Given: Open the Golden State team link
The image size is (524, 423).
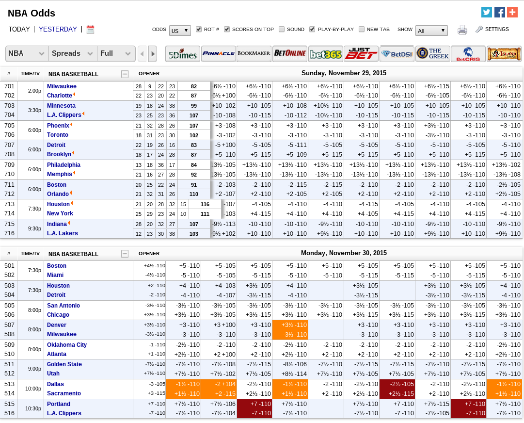Looking at the screenshot, I should [64, 364].
